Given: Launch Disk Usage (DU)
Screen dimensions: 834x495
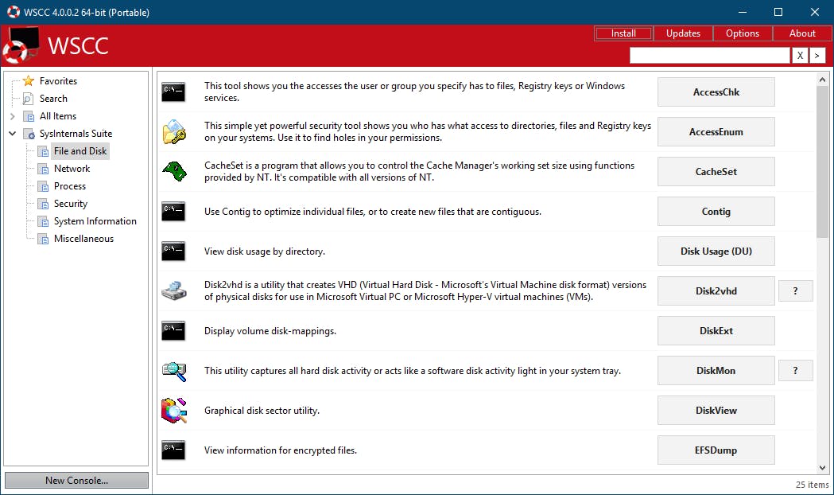Looking at the screenshot, I should 716,251.
